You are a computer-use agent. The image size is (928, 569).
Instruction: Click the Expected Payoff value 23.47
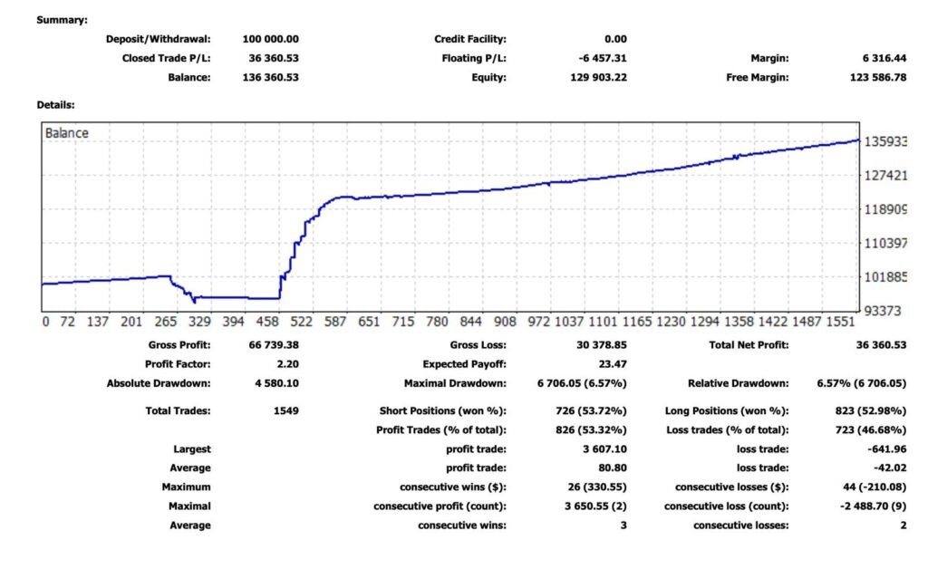(612, 364)
